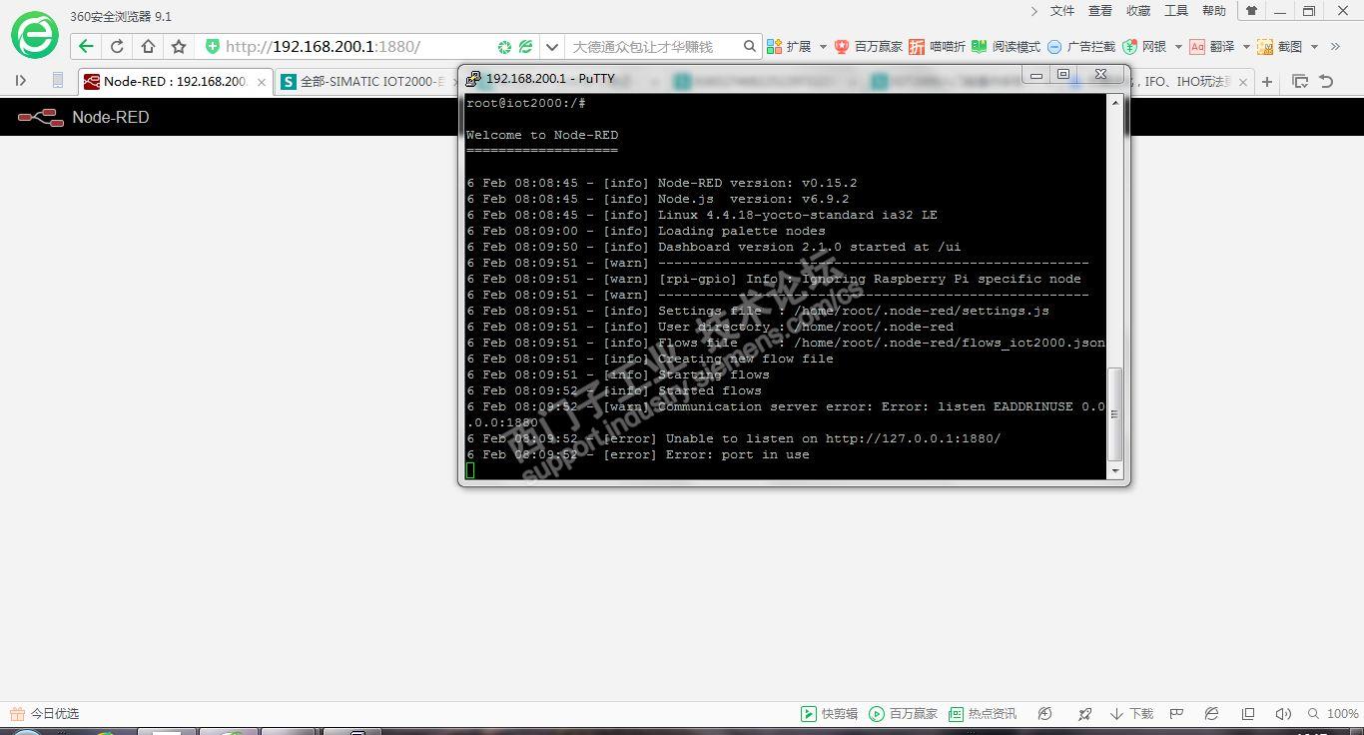Click the 翻译 translate extension
Viewport: 1364px width, 735px height.
(x=1212, y=46)
